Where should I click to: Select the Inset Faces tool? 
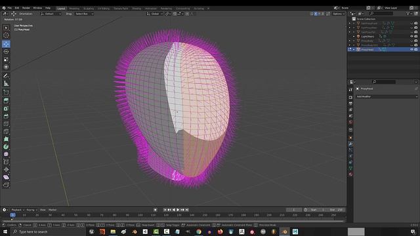coord(6,109)
